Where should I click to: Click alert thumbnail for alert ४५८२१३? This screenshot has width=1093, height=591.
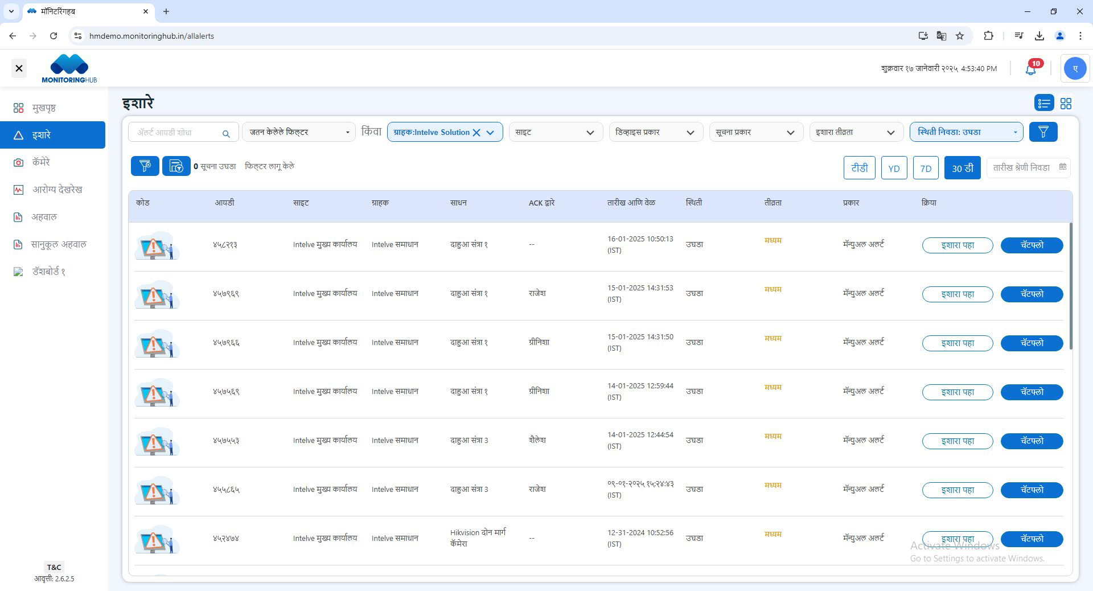coord(157,246)
